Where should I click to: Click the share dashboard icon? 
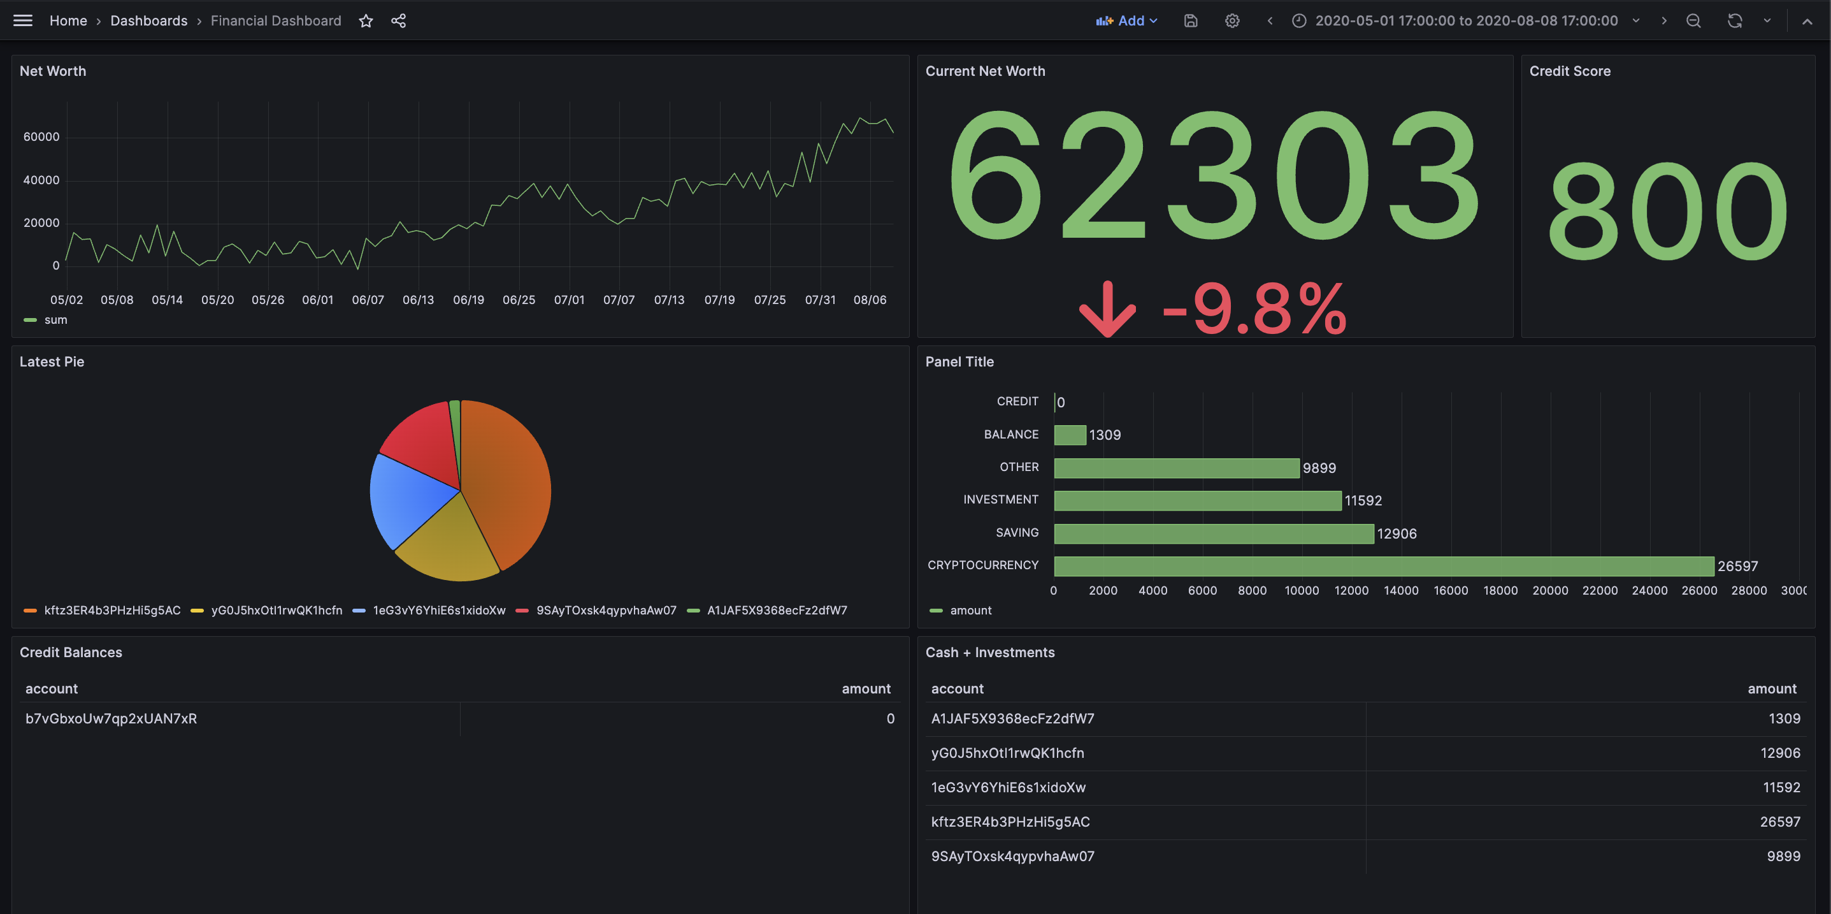coord(398,20)
